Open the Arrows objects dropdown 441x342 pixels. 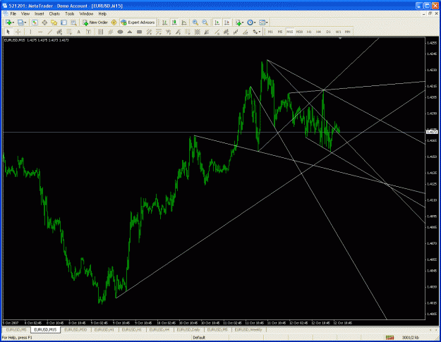pos(257,32)
